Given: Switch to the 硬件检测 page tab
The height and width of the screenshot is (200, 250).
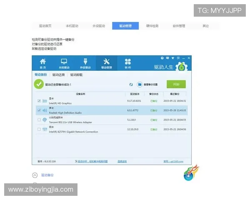Looking at the screenshot, I should click(152, 26).
